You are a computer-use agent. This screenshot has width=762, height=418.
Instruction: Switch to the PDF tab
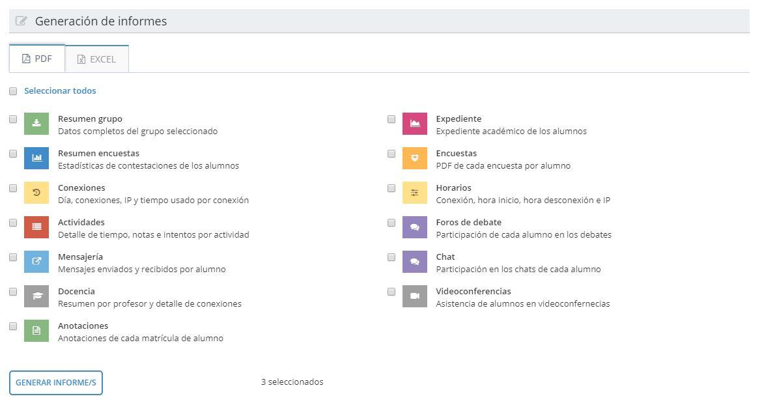pos(37,59)
